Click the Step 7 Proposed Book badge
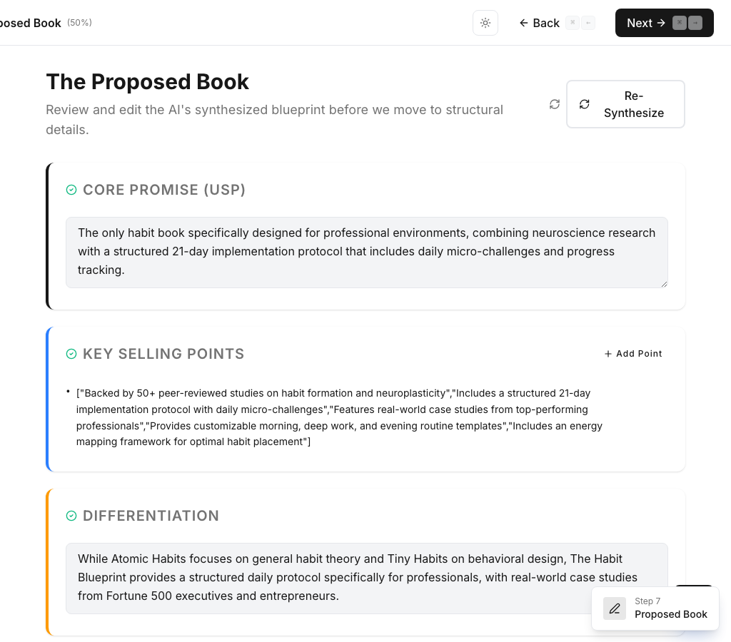Viewport: 731px width, 642px height. (x=655, y=608)
